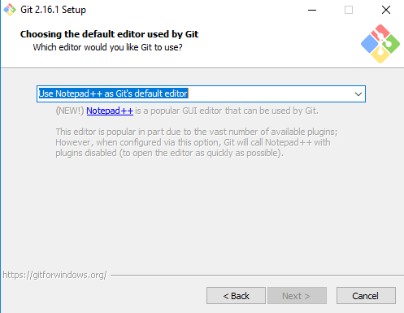The height and width of the screenshot is (313, 404).
Task: Click the large Git logo in header
Action: coord(380,44)
